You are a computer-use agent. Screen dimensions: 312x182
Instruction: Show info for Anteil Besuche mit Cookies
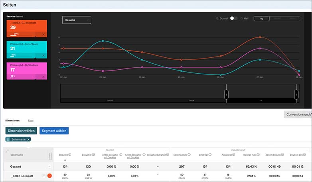click(121, 155)
